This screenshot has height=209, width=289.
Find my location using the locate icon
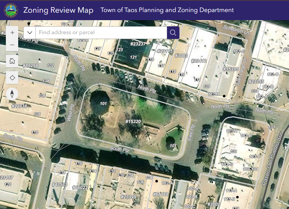(12, 78)
